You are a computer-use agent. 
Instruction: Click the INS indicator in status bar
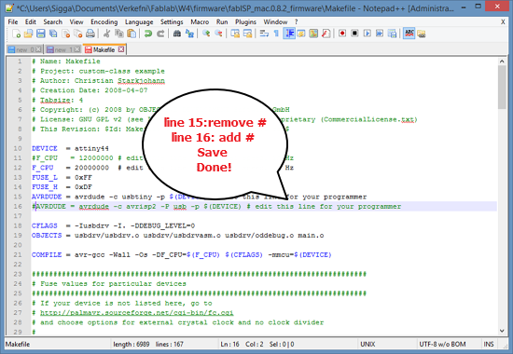(489, 344)
